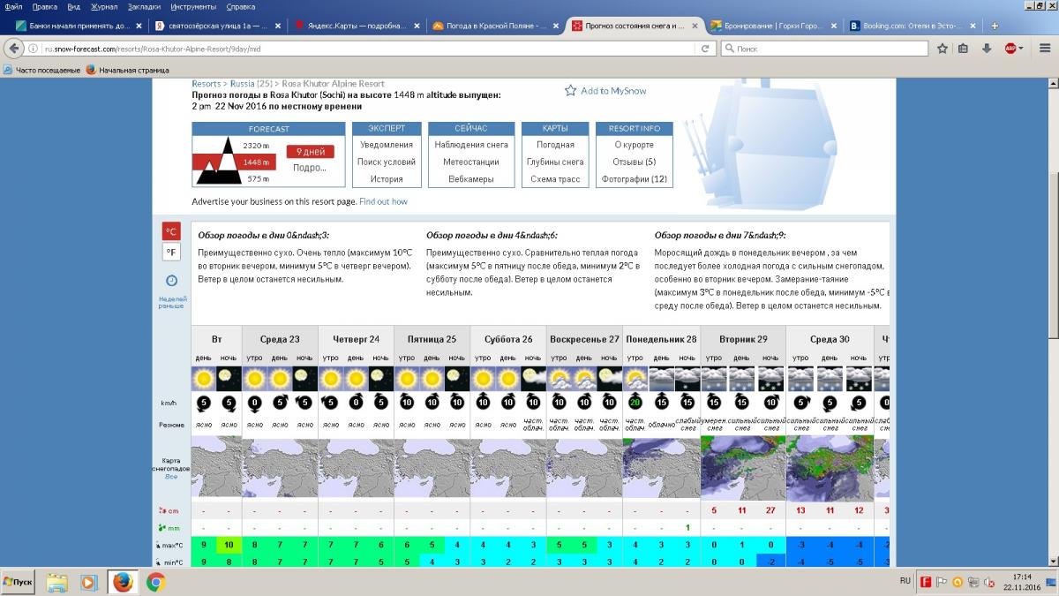Image resolution: width=1059 pixels, height=596 pixels.
Task: Open Firefox from the taskbar
Action: click(x=123, y=582)
